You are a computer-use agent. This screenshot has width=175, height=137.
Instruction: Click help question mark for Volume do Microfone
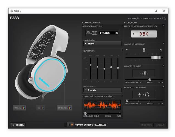click(x=163, y=43)
